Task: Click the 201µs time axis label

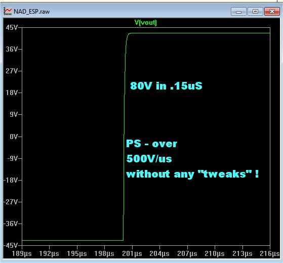Action: (x=132, y=254)
